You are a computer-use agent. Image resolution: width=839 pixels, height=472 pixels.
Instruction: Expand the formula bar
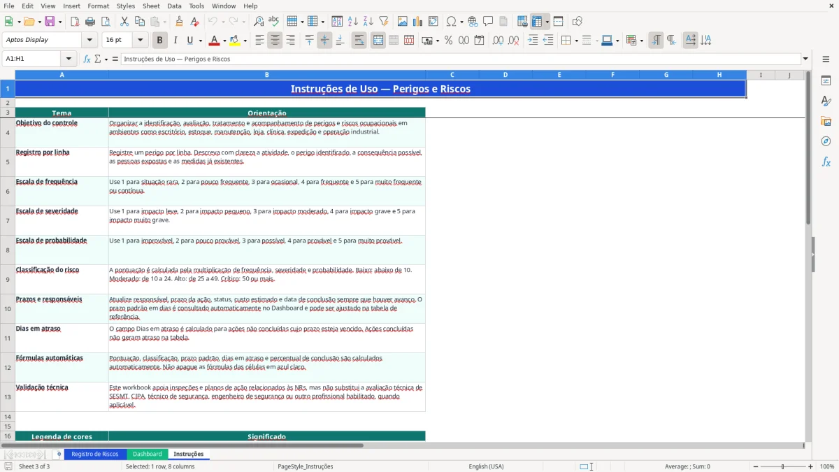(x=805, y=59)
